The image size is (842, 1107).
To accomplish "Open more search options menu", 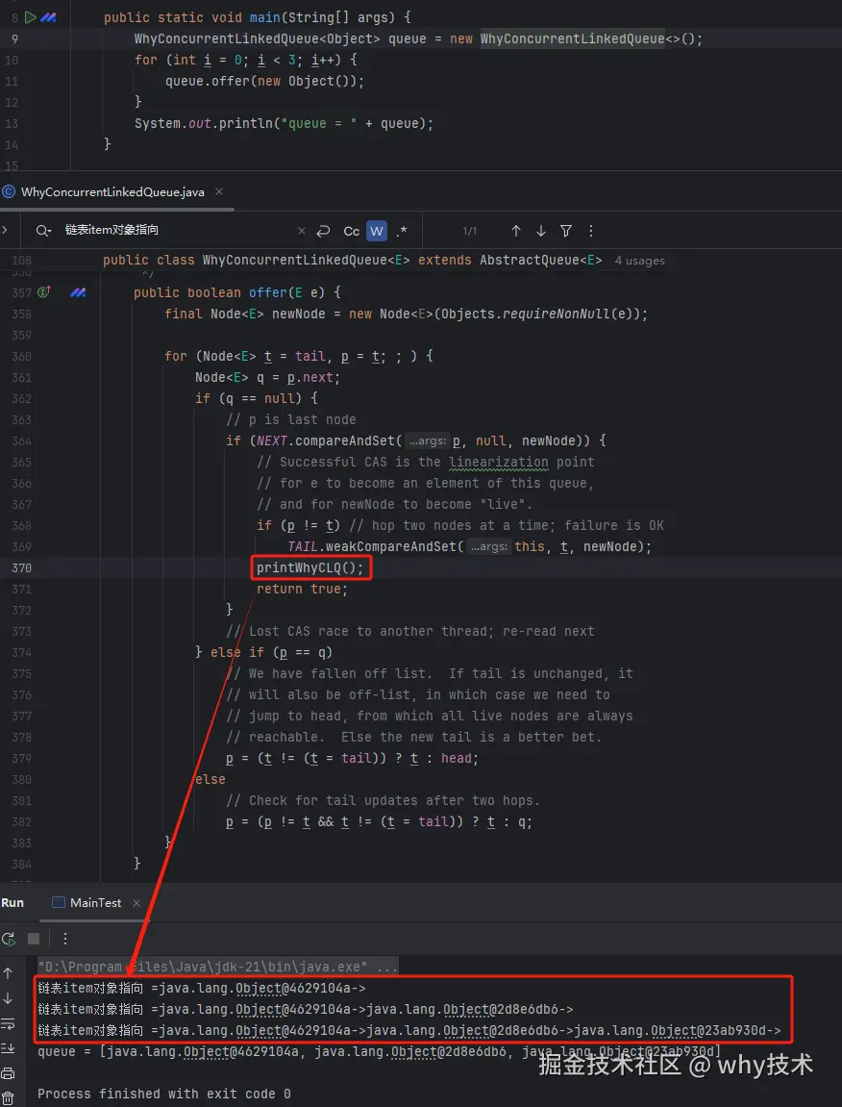I will pyautogui.click(x=591, y=231).
